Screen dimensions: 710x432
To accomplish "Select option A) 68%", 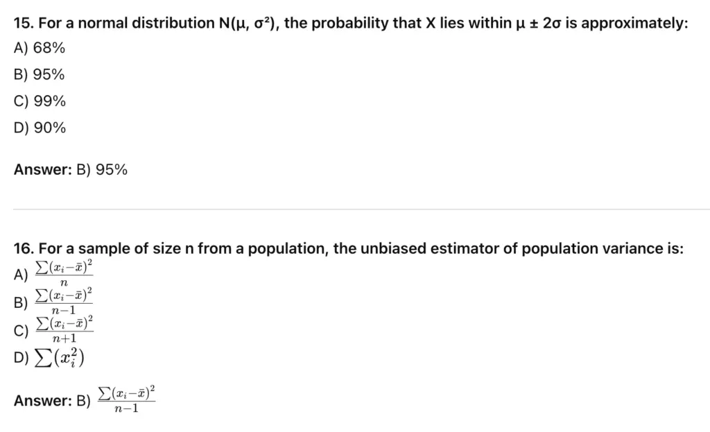I will click(x=40, y=48).
